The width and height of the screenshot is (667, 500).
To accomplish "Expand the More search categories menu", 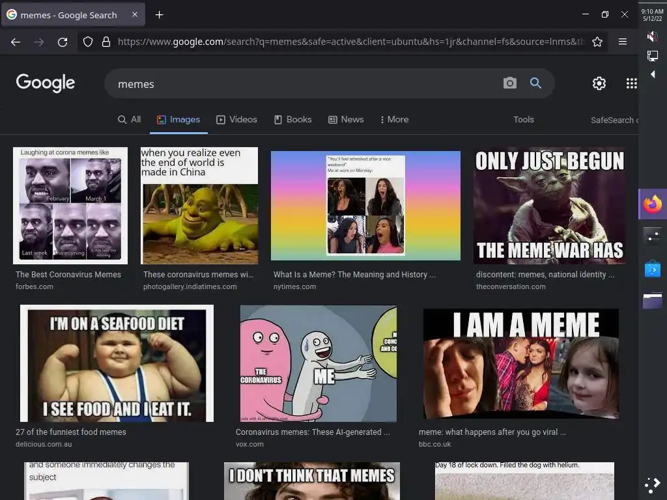I will 394,120.
